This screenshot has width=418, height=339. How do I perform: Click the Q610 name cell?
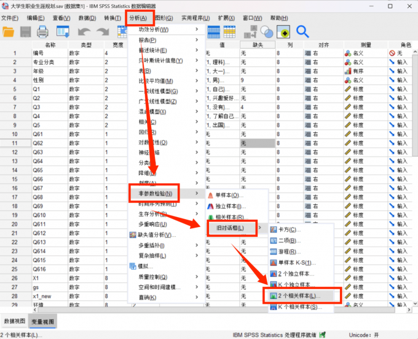[50, 215]
